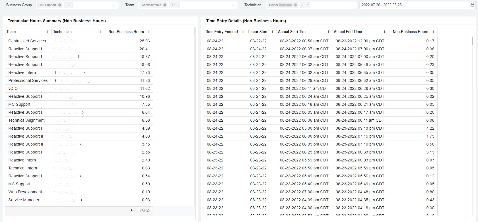Select the Centralized Services row

pyautogui.click(x=27, y=41)
